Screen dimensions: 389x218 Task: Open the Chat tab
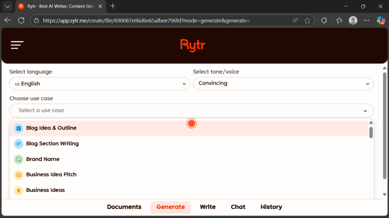point(238,207)
